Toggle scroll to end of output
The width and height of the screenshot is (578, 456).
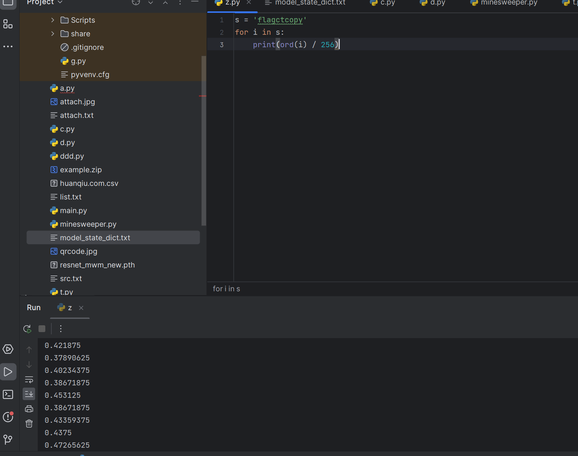click(29, 394)
